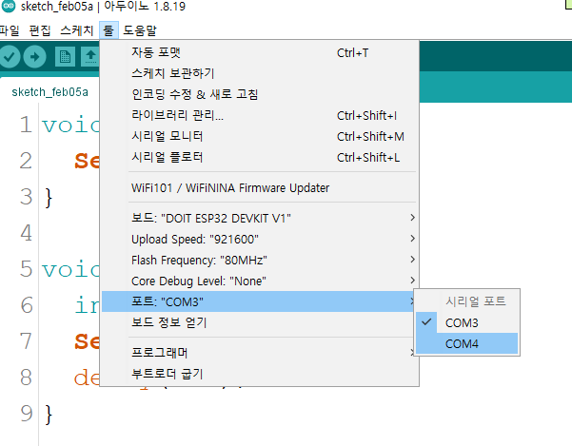Click 보드 정보 얻기 entry
Screen dimensions: 572x446
coord(259,322)
